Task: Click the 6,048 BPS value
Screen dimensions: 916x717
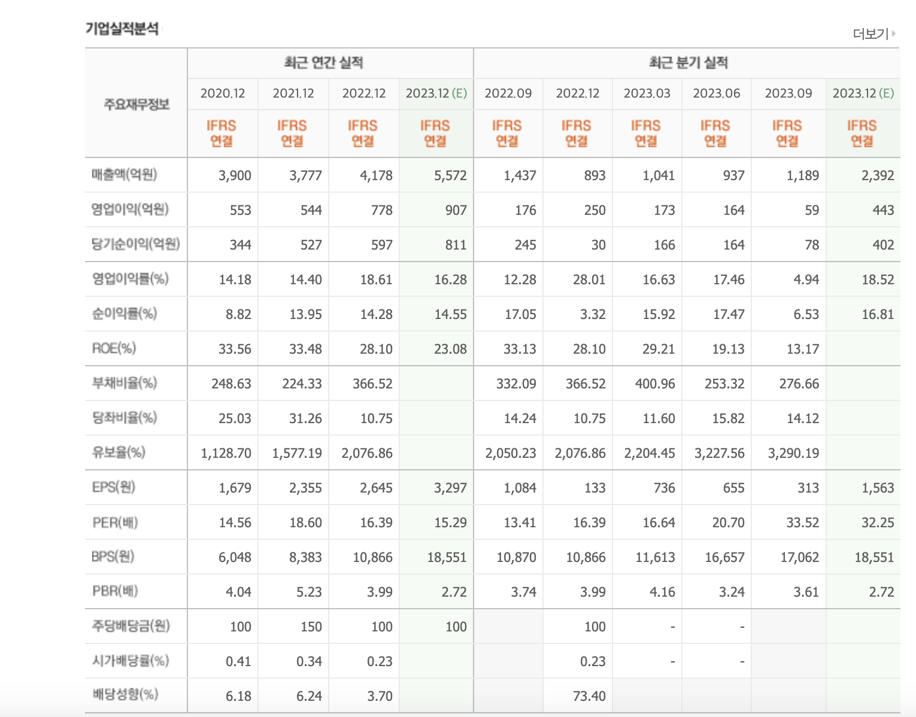Action: coord(235,558)
